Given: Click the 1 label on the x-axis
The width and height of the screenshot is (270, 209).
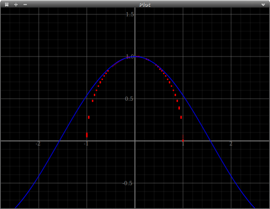Looking at the screenshot, I should coord(183,144).
